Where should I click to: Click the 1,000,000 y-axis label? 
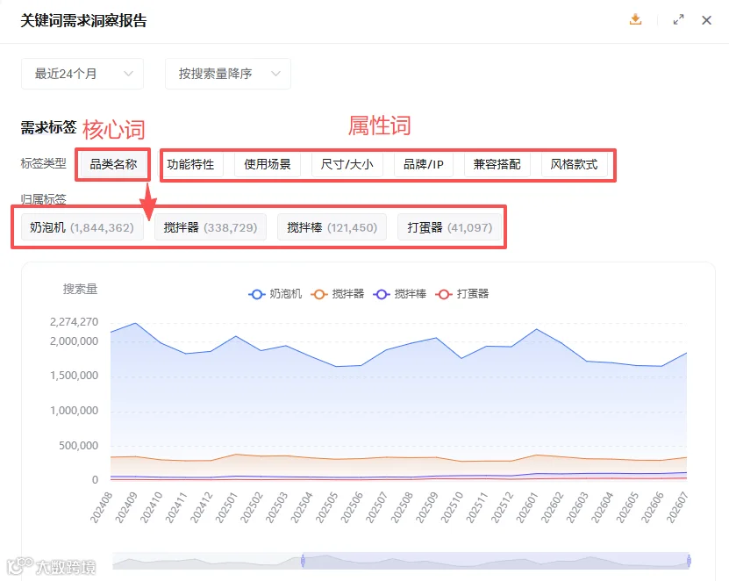74,411
